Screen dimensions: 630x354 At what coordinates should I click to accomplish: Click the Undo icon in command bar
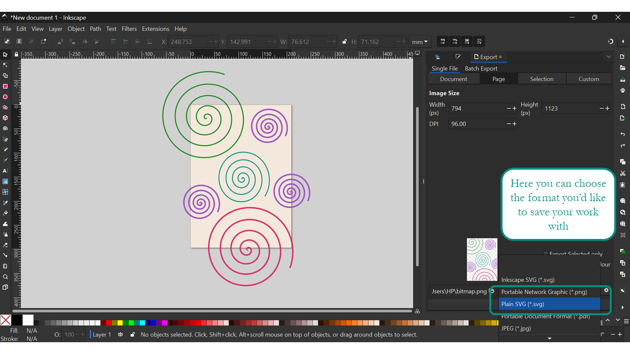623,134
